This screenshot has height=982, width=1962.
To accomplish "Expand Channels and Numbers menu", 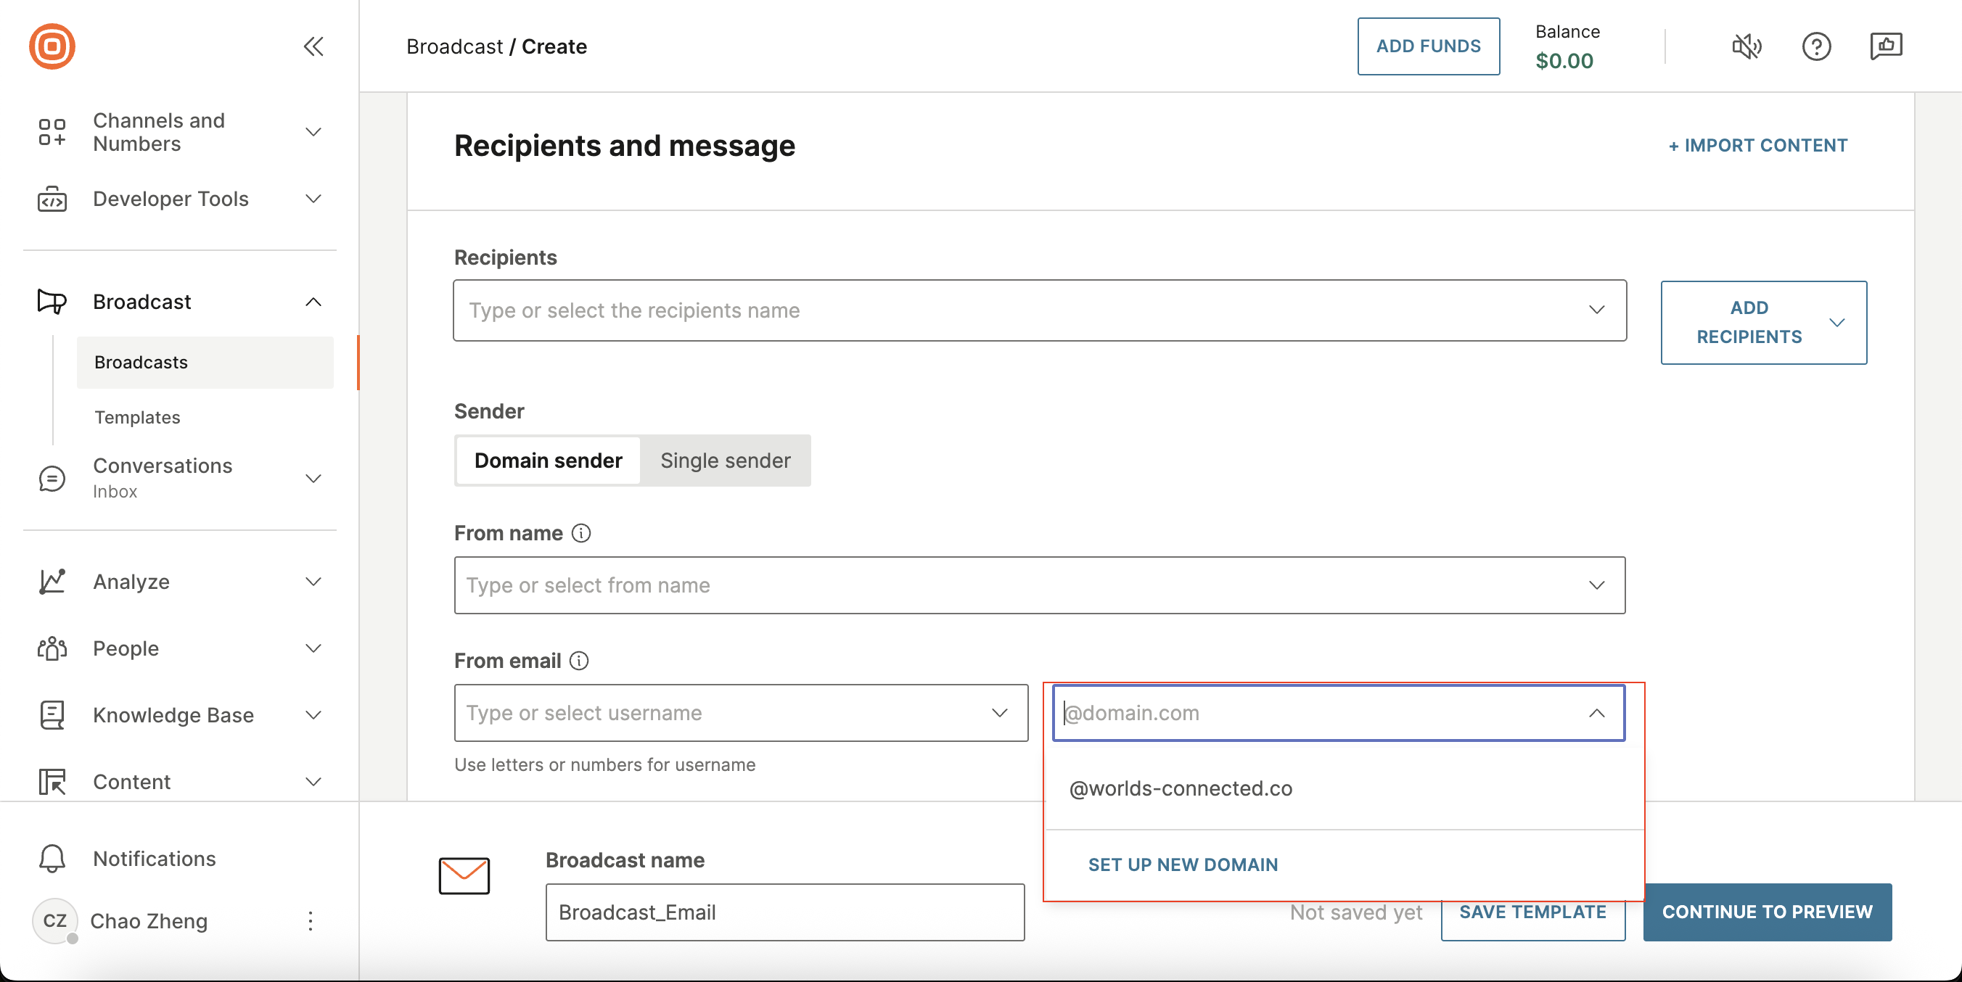I will [x=313, y=132].
